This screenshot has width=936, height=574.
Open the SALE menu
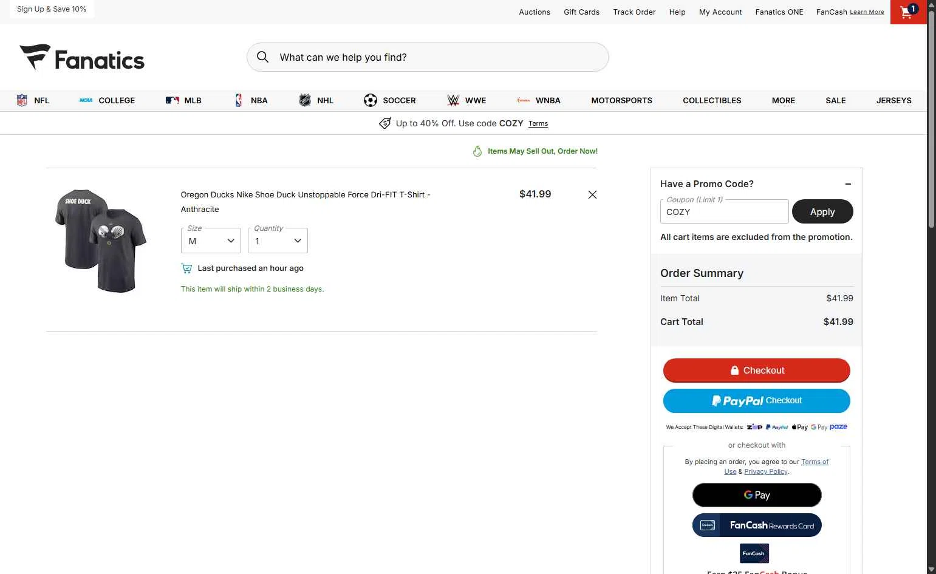tap(836, 100)
